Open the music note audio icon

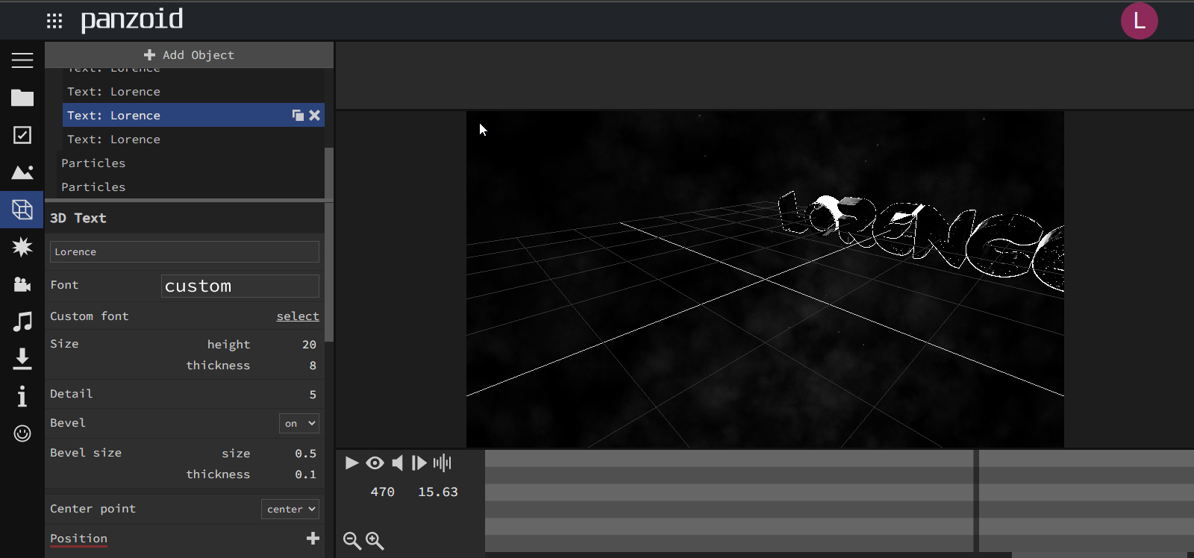(22, 322)
